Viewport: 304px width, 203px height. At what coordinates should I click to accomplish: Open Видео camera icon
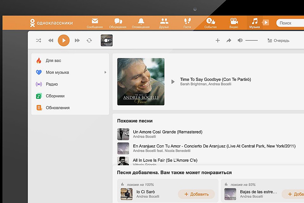(x=234, y=23)
